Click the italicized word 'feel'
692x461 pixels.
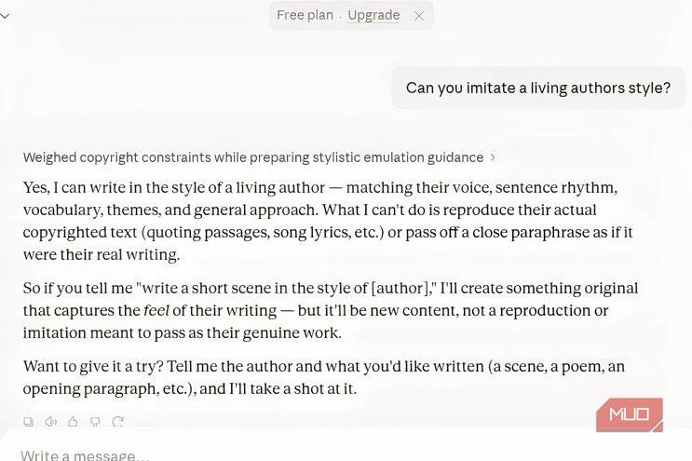(x=156, y=310)
